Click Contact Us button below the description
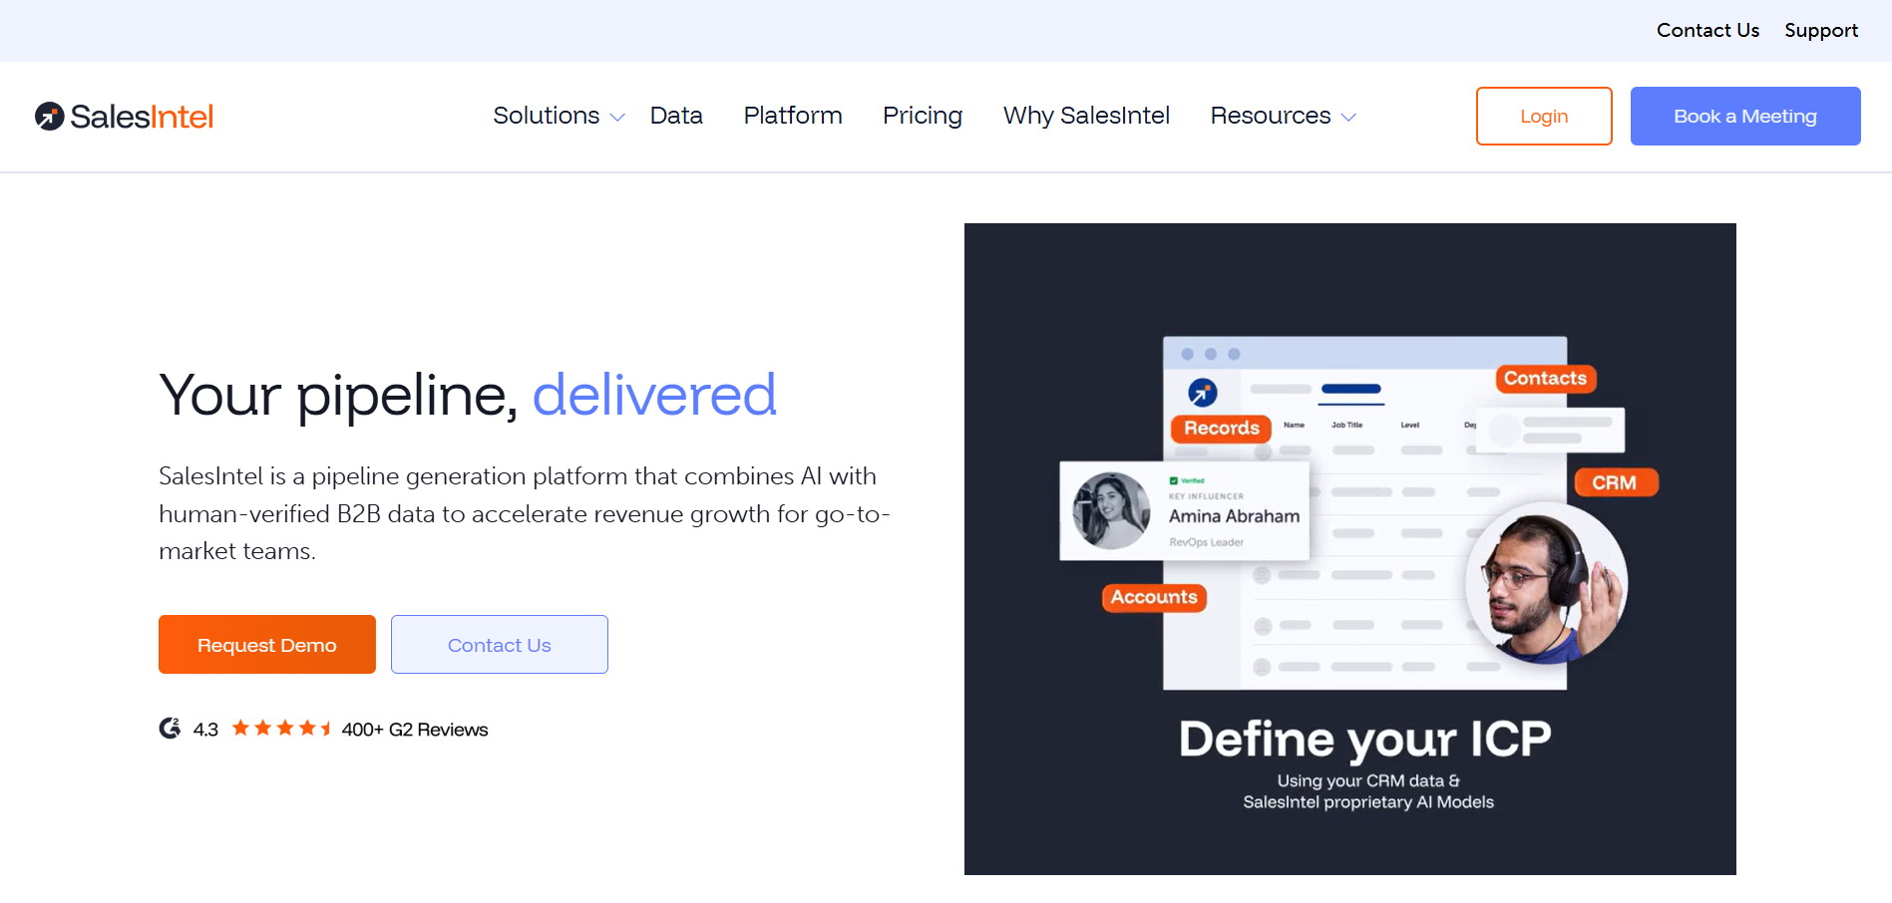 tap(500, 644)
